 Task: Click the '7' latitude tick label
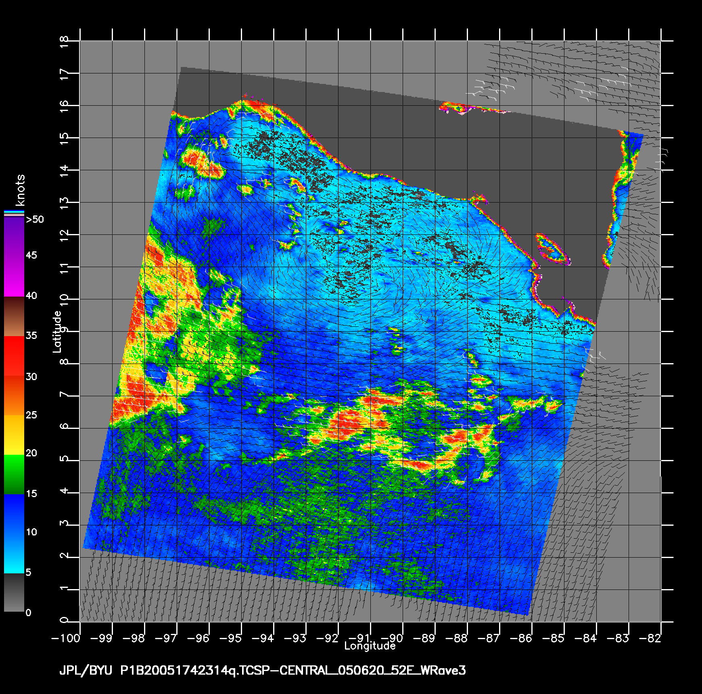pyautogui.click(x=65, y=393)
